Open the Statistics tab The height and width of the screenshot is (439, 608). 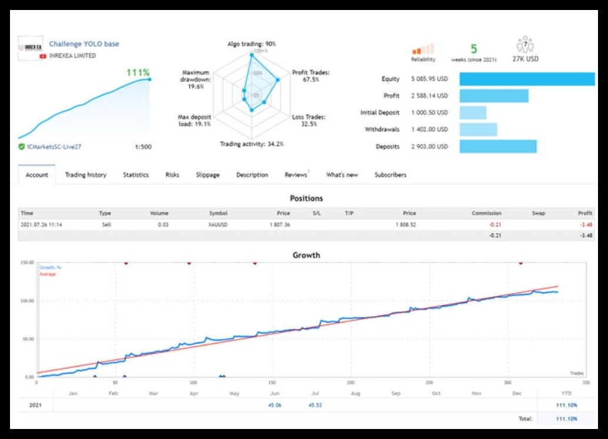coord(136,175)
